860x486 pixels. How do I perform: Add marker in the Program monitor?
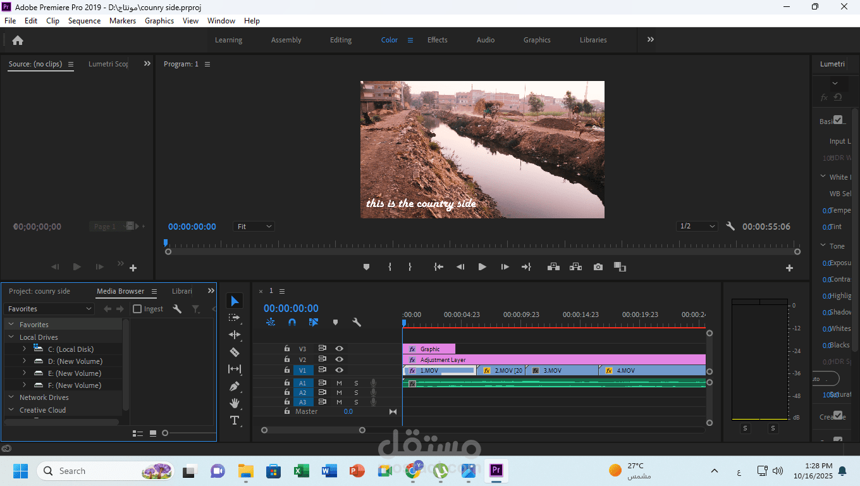pos(366,267)
